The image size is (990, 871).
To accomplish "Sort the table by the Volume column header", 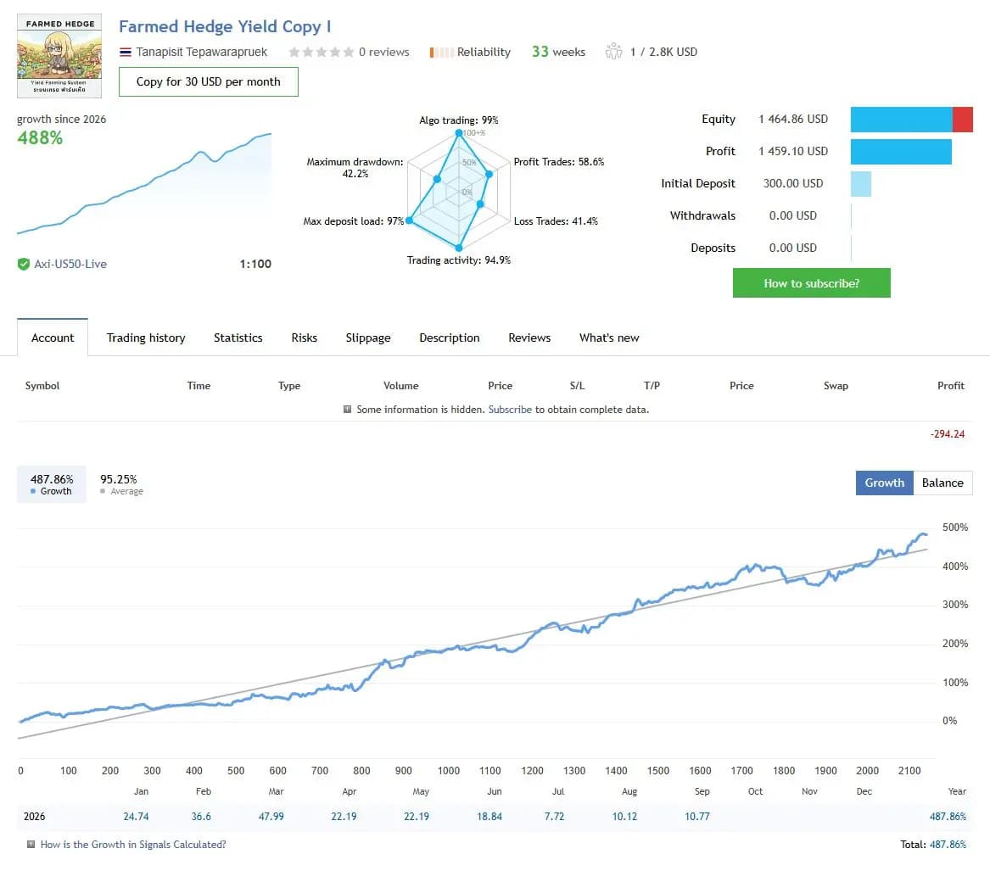I will coord(401,386).
